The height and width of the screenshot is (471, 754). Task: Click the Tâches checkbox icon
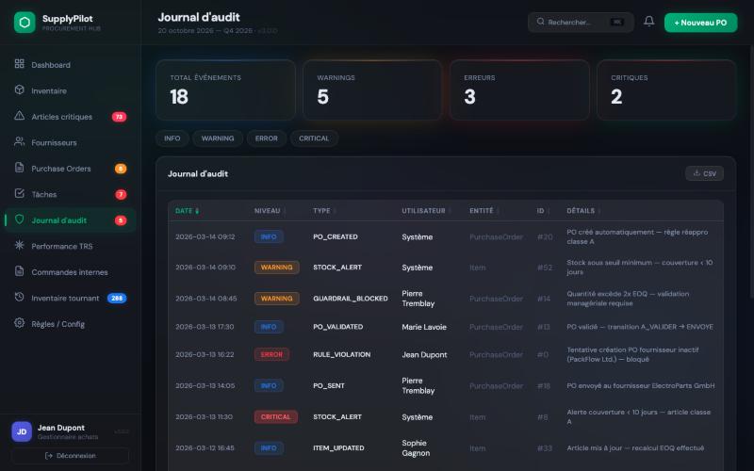click(19, 194)
